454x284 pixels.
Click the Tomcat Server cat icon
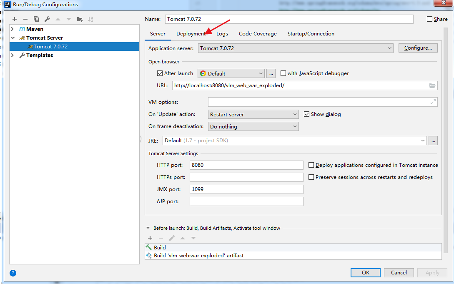(22, 38)
